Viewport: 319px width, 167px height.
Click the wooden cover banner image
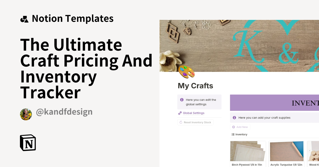click(239, 45)
